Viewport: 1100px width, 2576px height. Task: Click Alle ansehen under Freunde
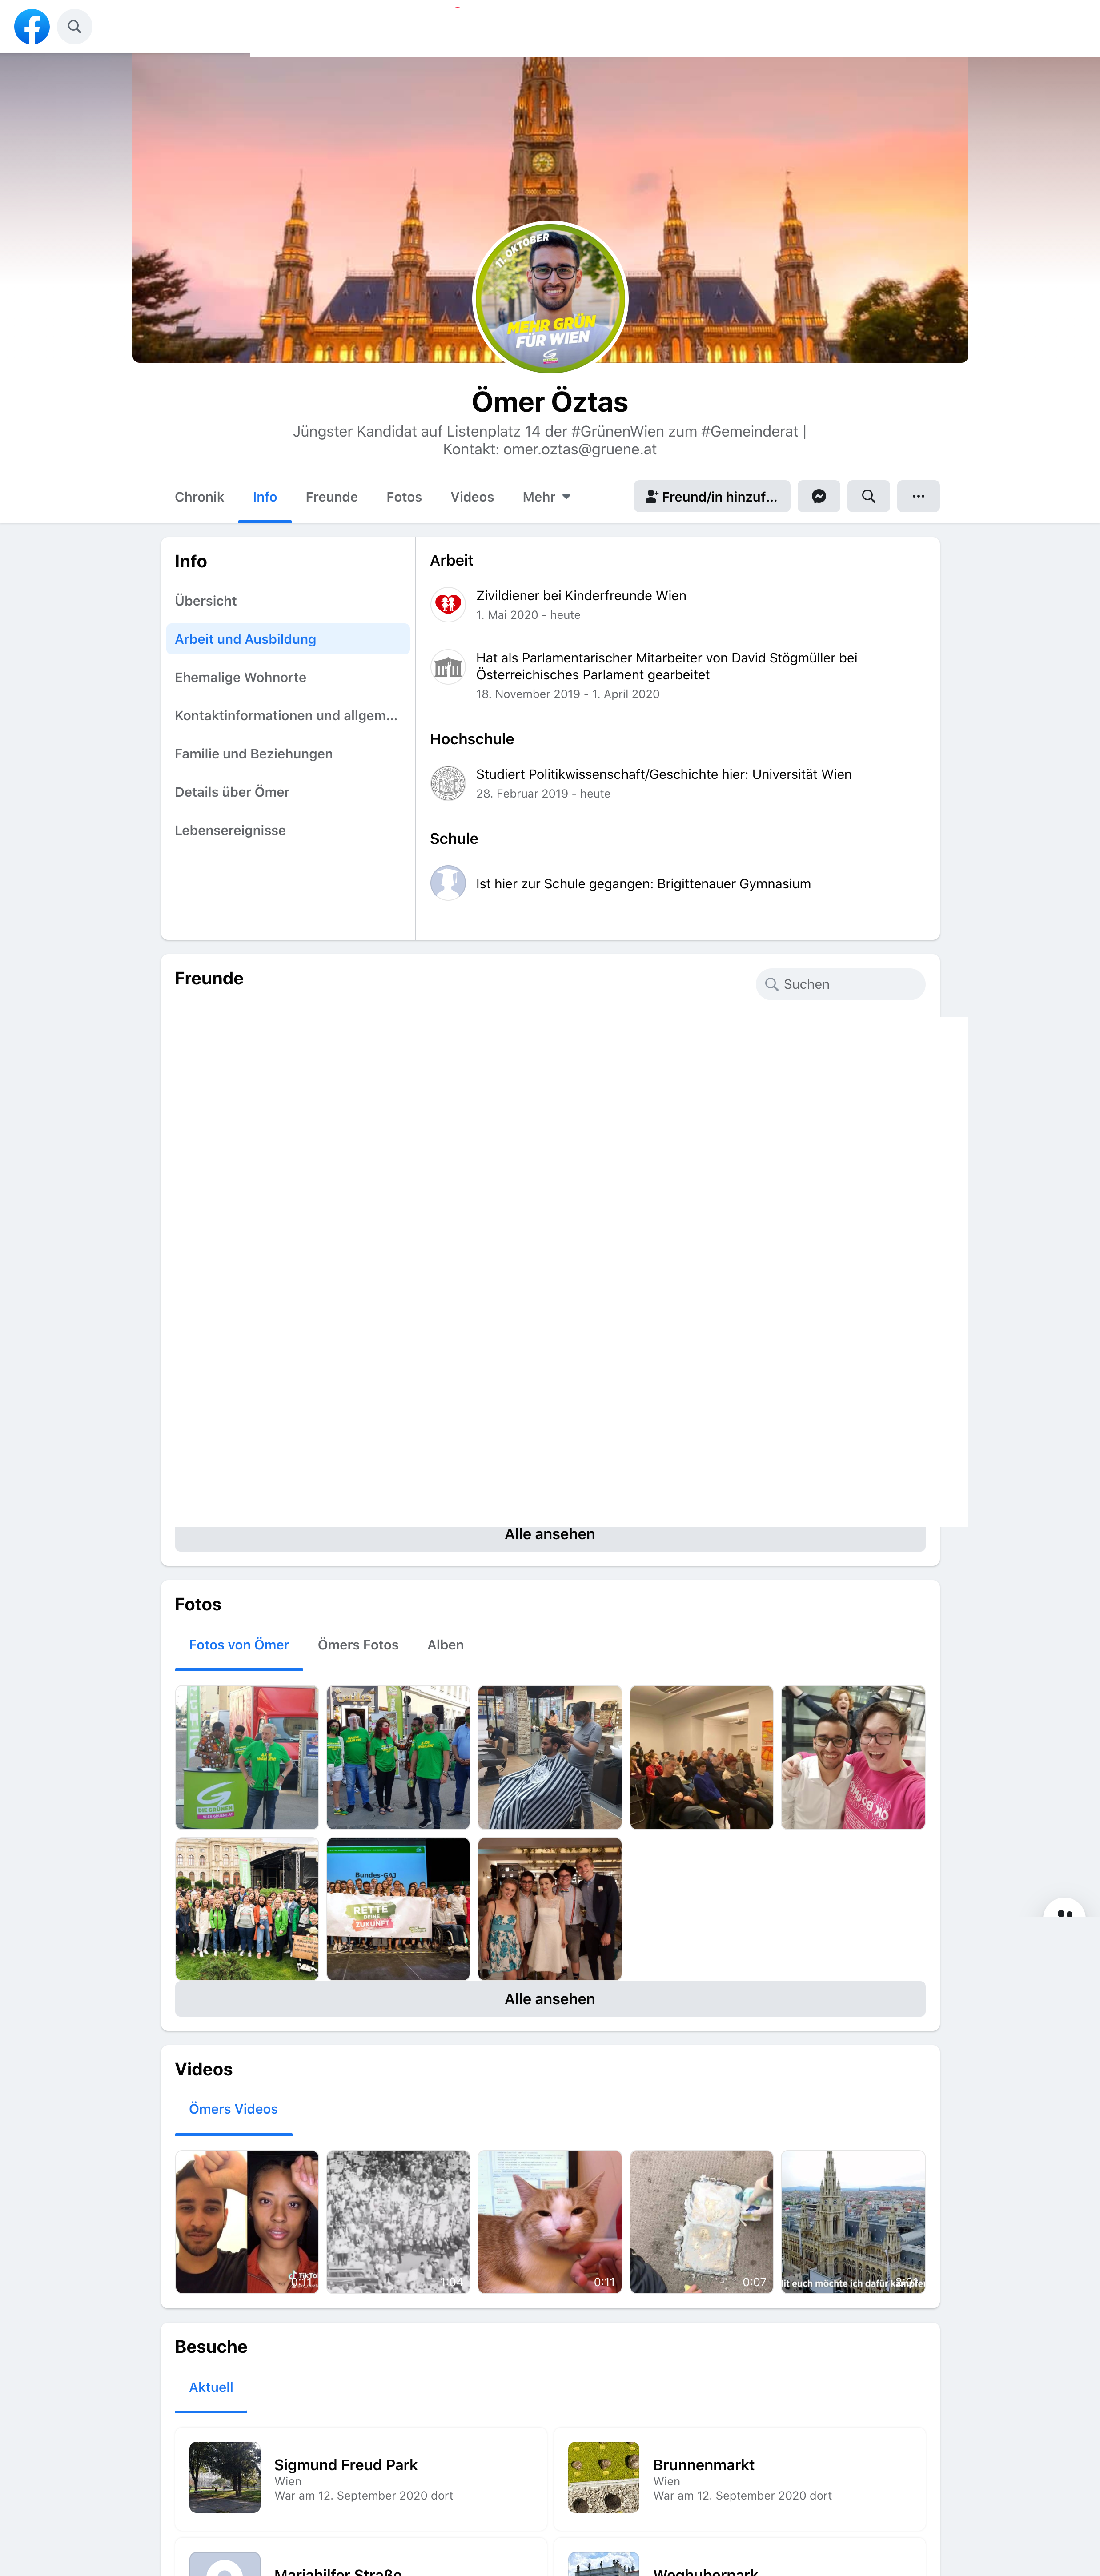550,1535
